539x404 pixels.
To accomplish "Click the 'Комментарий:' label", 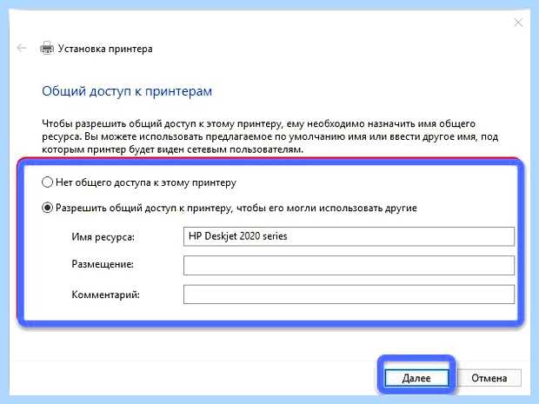I will pos(105,295).
